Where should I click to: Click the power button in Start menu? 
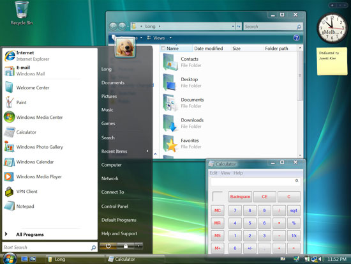[108, 246]
